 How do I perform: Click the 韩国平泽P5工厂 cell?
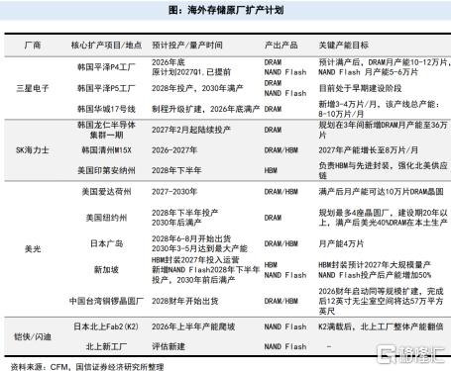click(x=106, y=88)
